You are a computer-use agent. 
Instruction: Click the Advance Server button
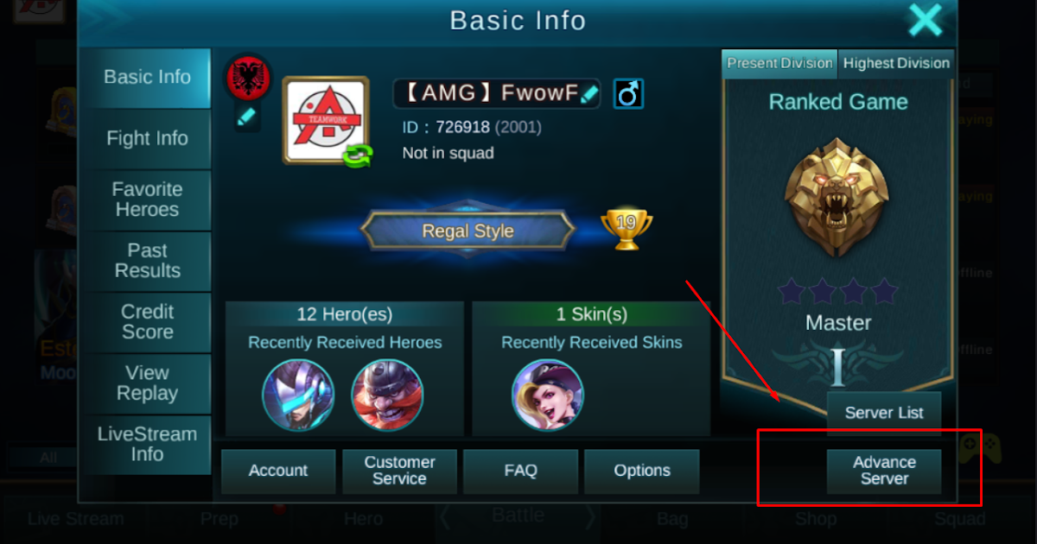point(884,471)
